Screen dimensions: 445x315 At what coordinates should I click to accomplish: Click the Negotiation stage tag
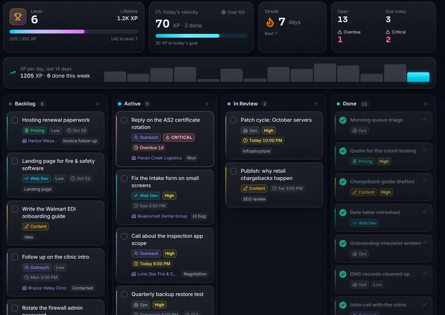195,274
